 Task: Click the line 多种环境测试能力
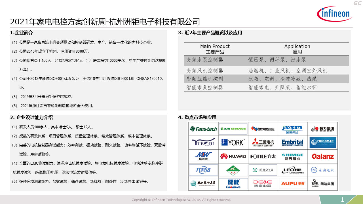(81, 181)
